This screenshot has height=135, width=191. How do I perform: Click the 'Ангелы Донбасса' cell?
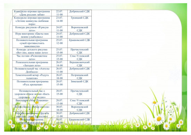coord(32,70)
